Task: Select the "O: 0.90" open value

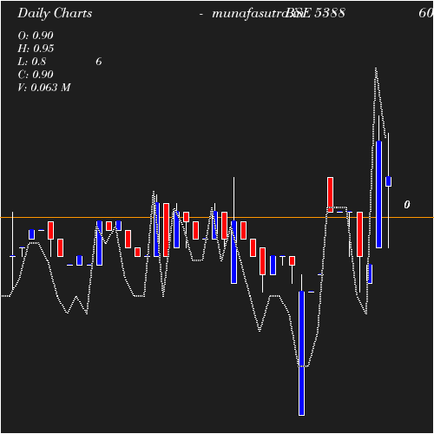Action: coord(36,36)
